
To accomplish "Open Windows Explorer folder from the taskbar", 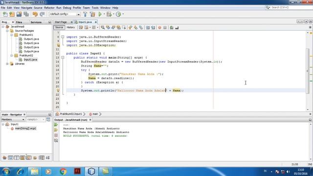I will pos(34,172).
